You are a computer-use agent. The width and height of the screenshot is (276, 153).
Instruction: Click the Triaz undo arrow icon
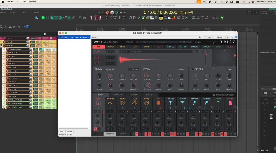tap(128, 42)
